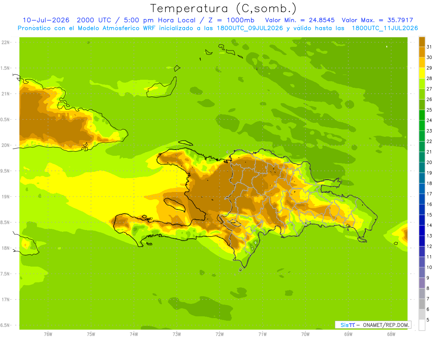Click legend swatch between 25 and 26
Viewport: 439px width, 339px height.
[x=422, y=105]
